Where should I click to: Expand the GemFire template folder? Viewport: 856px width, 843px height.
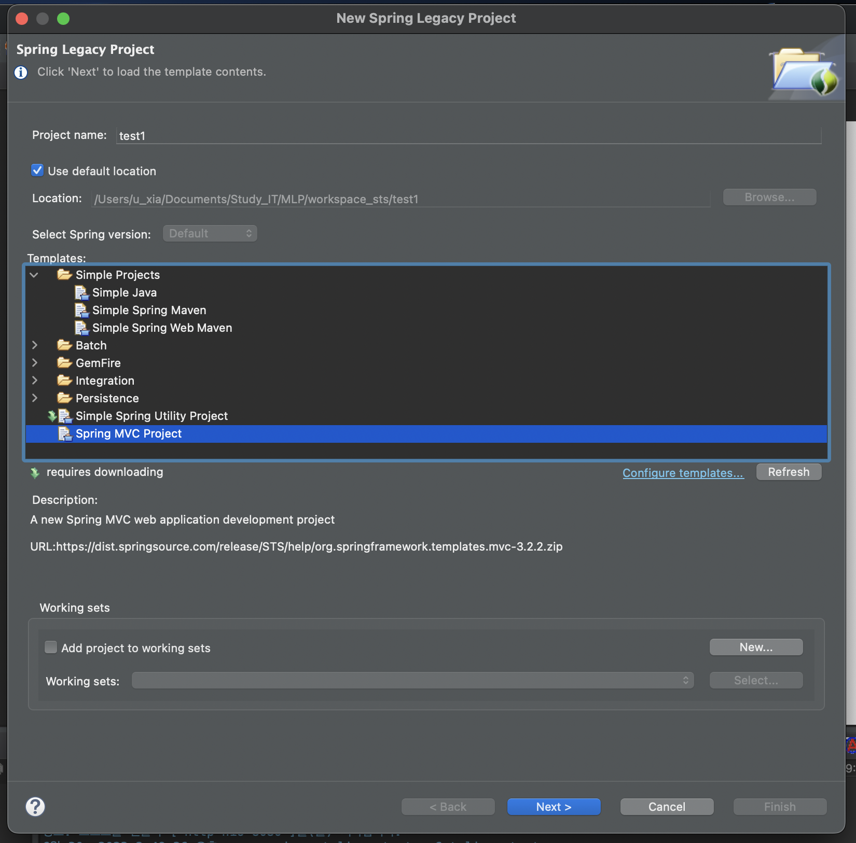(x=35, y=362)
